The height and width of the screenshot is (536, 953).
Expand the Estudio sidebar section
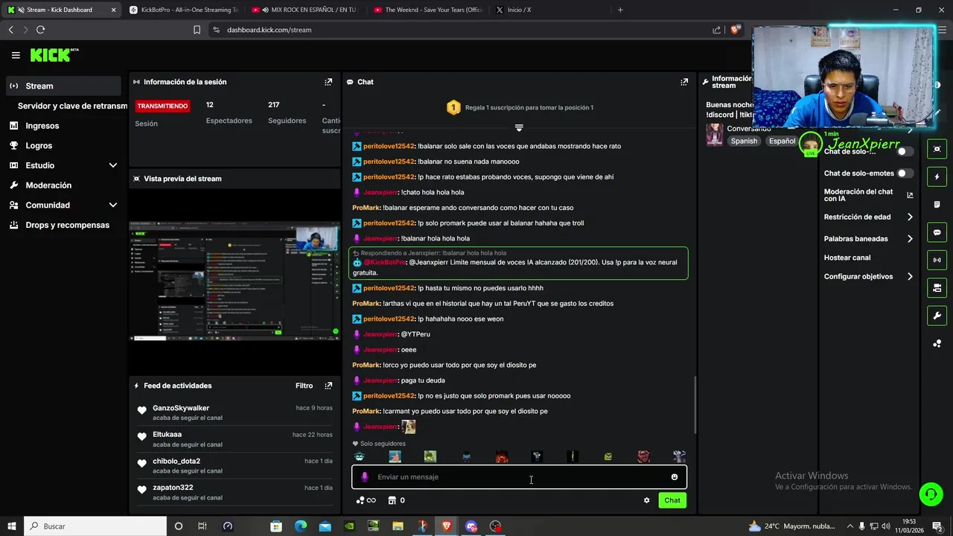click(x=113, y=165)
